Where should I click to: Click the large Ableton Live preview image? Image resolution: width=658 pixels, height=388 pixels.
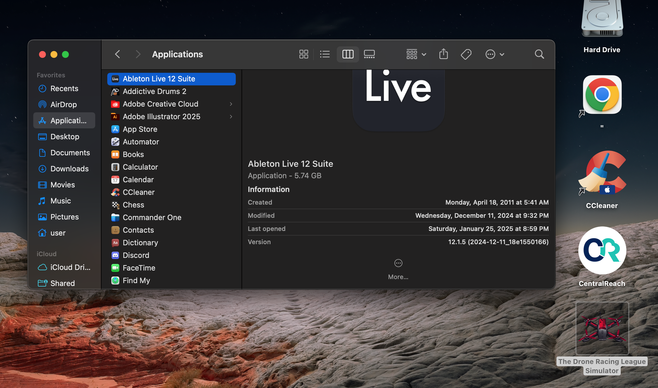[x=398, y=100]
